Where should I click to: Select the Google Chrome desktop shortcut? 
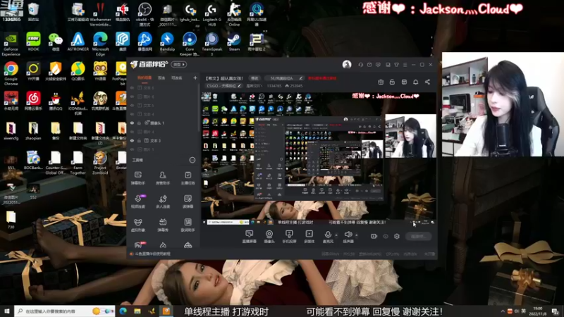[11, 75]
